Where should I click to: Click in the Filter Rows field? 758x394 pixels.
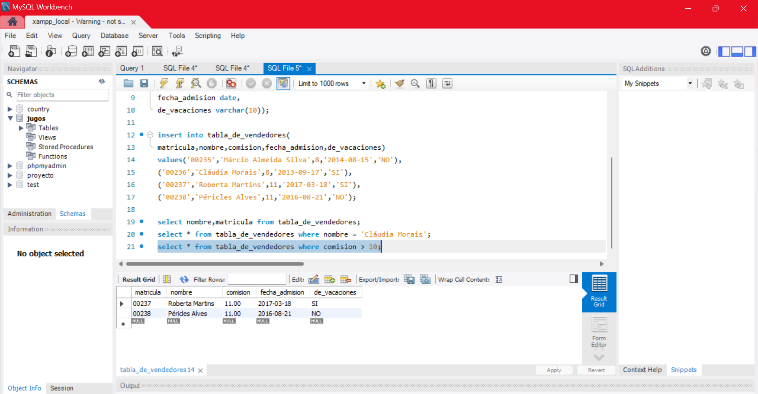point(257,279)
